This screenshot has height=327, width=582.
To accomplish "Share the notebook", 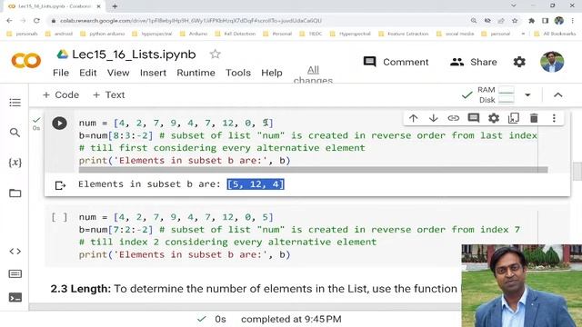I will click(x=473, y=62).
